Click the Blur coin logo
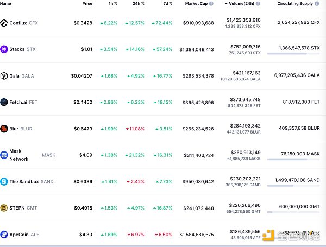Screen dimensions: 326x247 coord(4,129)
